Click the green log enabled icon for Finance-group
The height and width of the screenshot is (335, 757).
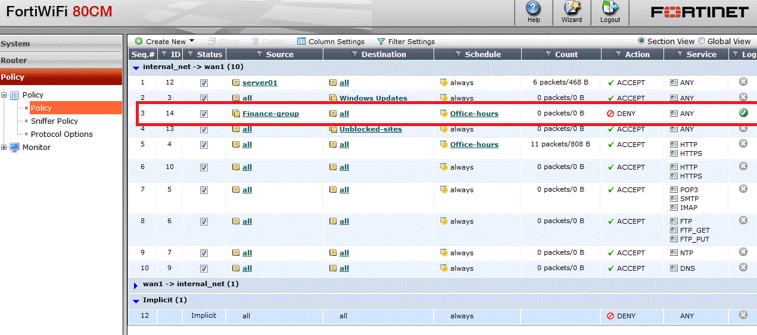(743, 112)
